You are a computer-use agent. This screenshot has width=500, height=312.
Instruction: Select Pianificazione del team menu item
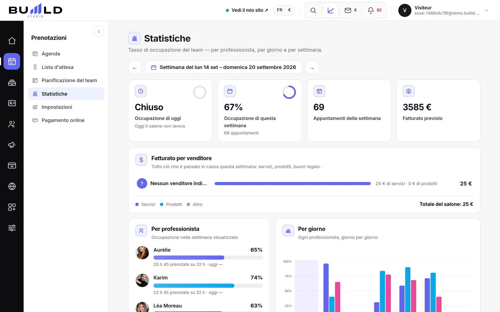coord(66,80)
